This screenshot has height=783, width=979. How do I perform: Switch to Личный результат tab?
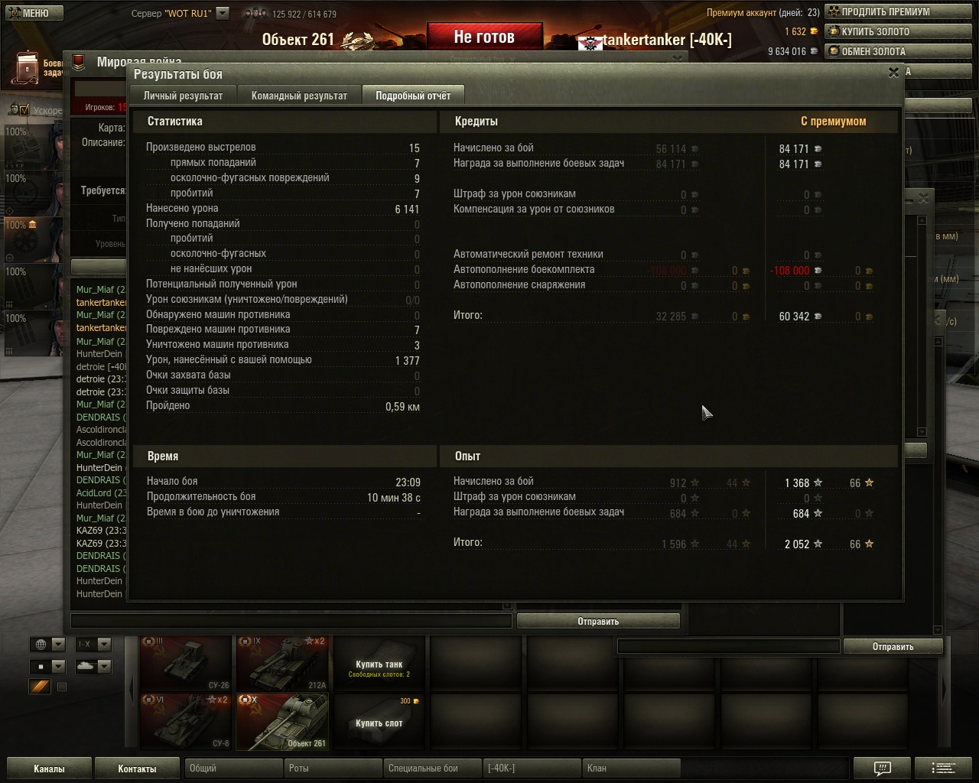coord(183,96)
